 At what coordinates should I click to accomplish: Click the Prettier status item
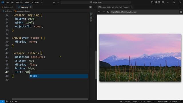174,102
